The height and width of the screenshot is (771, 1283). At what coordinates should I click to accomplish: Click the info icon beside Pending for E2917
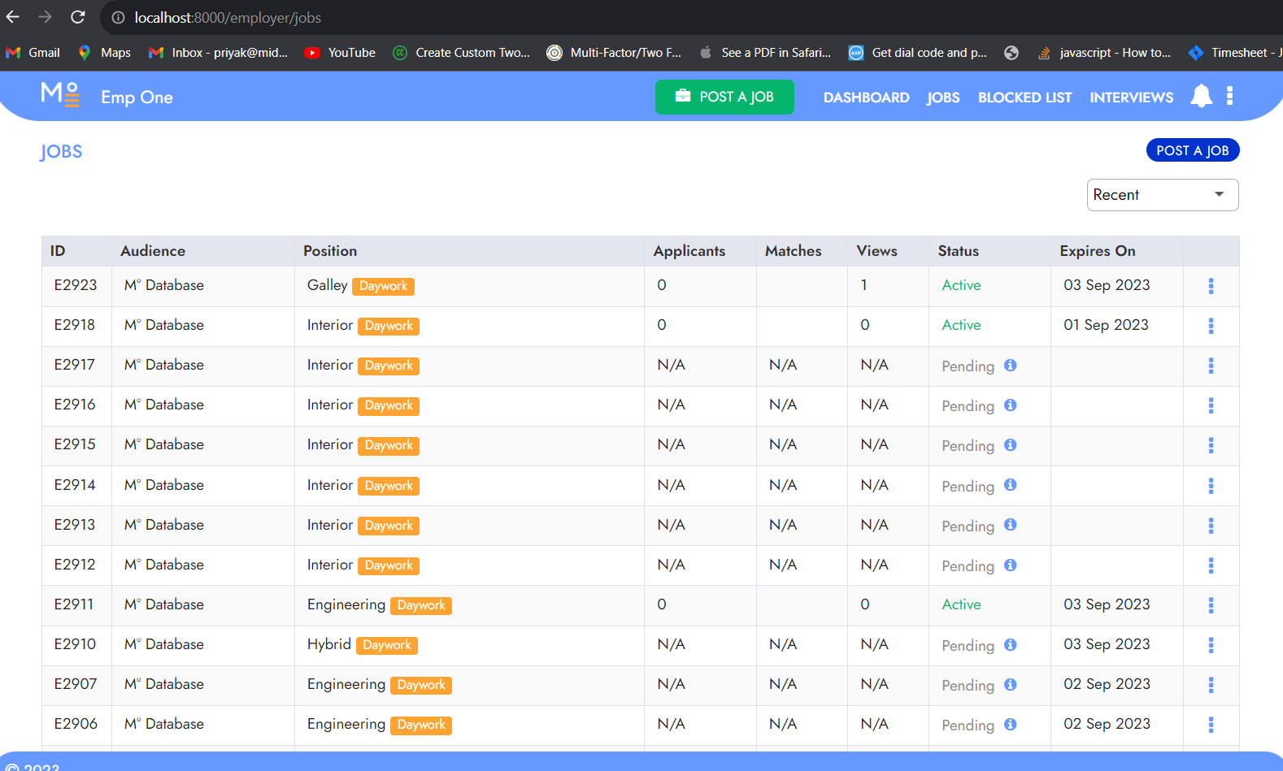click(x=1010, y=366)
